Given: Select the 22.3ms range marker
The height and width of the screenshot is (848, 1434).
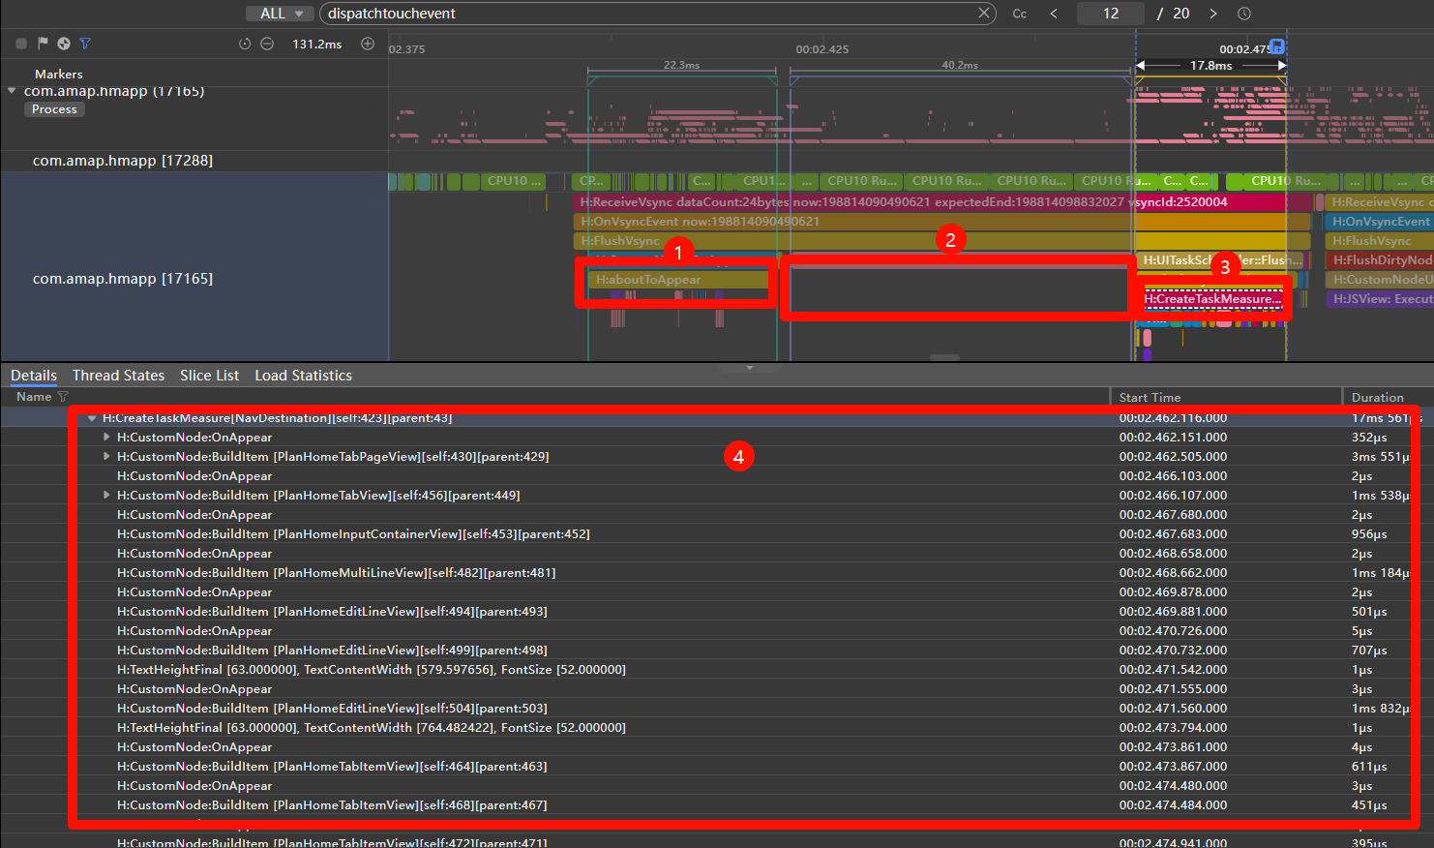Looking at the screenshot, I should [x=681, y=66].
